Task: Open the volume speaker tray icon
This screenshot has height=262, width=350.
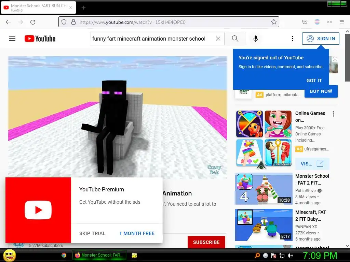Action: (x=290, y=256)
